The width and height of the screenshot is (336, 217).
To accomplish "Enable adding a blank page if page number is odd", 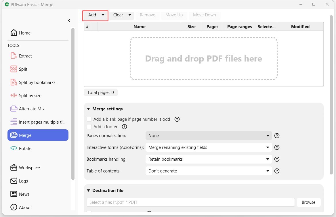I will [89, 119].
